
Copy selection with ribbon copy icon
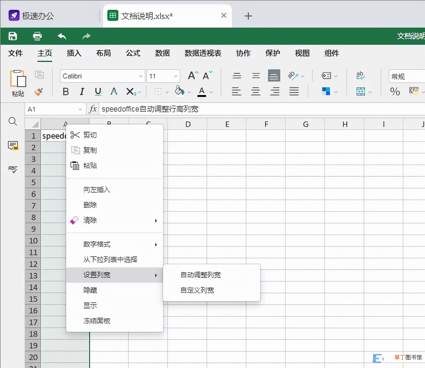point(39,75)
